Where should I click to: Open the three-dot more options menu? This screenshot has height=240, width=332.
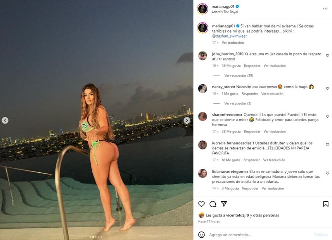(325, 9)
